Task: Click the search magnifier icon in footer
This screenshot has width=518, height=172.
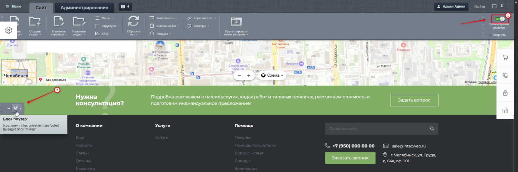Action: (432, 129)
